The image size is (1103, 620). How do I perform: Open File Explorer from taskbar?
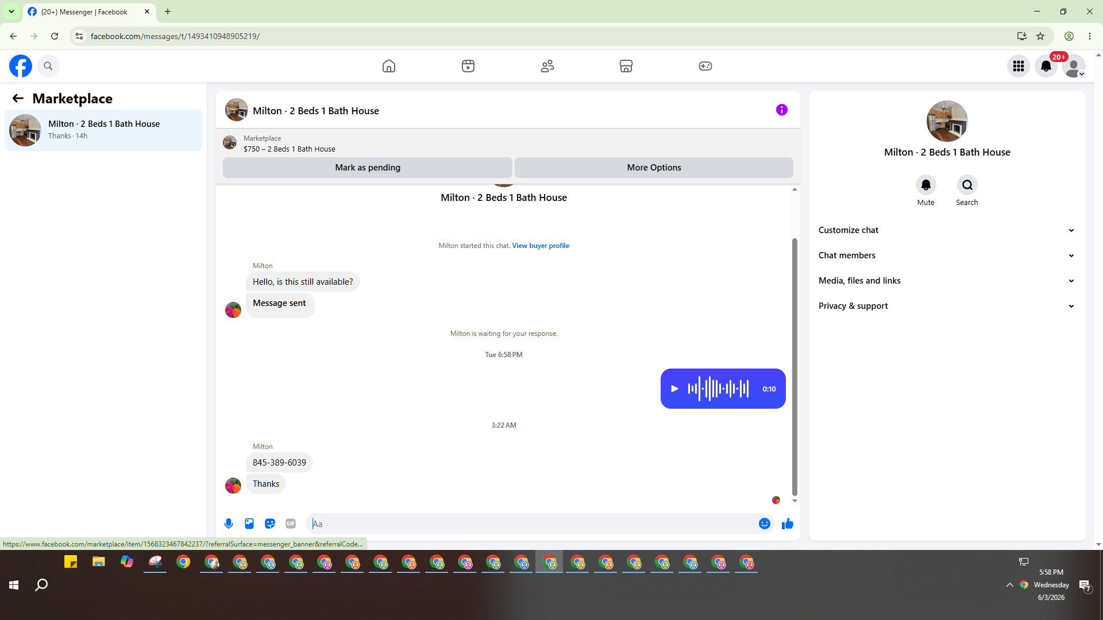coord(99,562)
